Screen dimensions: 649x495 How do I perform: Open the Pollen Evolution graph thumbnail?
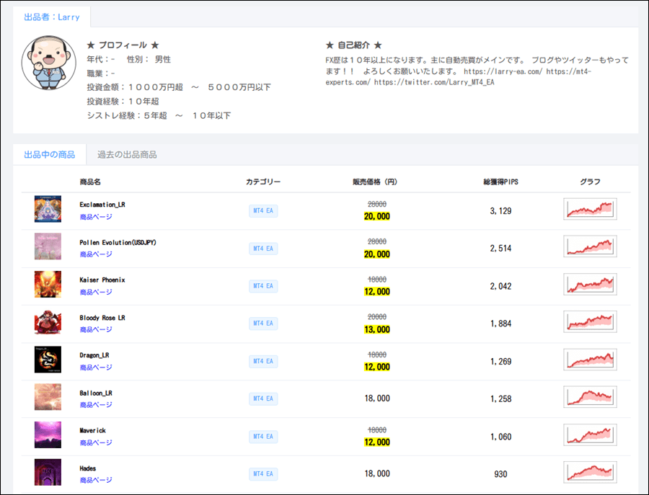pyautogui.click(x=591, y=246)
